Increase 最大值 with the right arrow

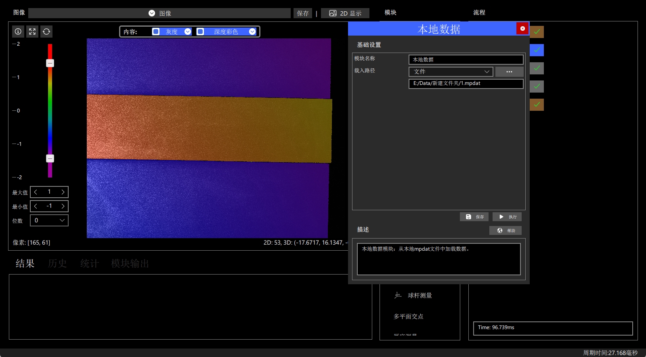coord(63,192)
